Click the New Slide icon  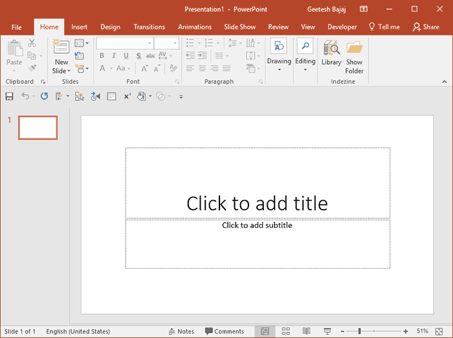(x=61, y=47)
